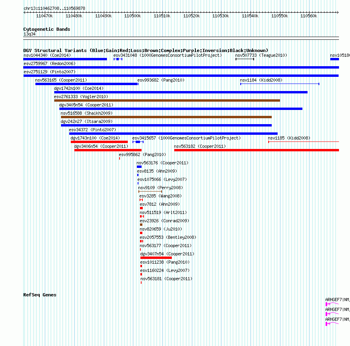This screenshot has width=350, height=346.
Task: Select the esv1160224 (Levy2007) label
Action: point(165,270)
